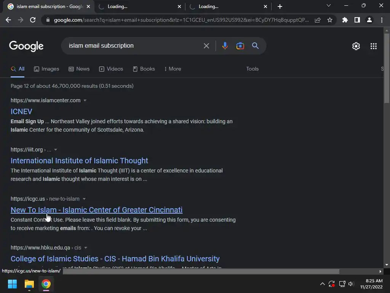Open a new browser tab
This screenshot has width=390, height=293.
point(280,6)
